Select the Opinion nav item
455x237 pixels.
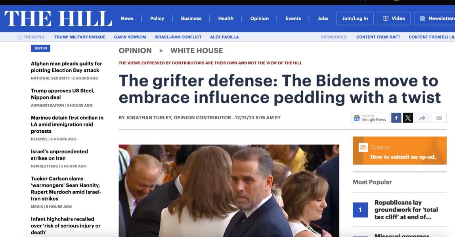click(260, 19)
